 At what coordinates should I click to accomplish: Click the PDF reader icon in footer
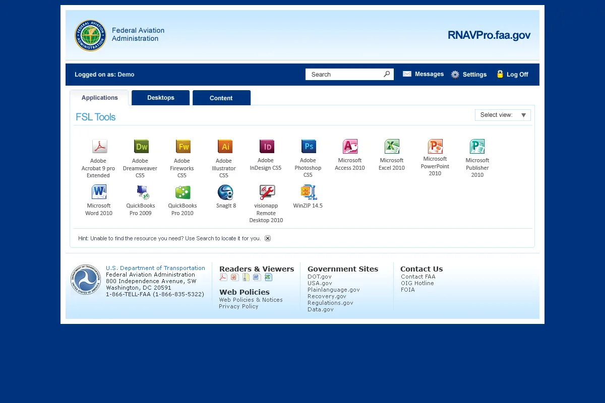223,277
